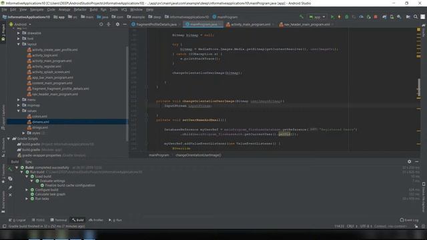Open Project panel settings gear

point(117,24)
